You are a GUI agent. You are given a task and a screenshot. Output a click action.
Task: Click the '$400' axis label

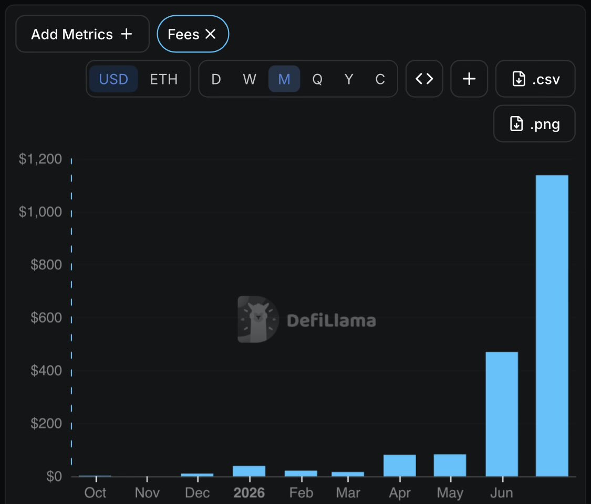[46, 371]
